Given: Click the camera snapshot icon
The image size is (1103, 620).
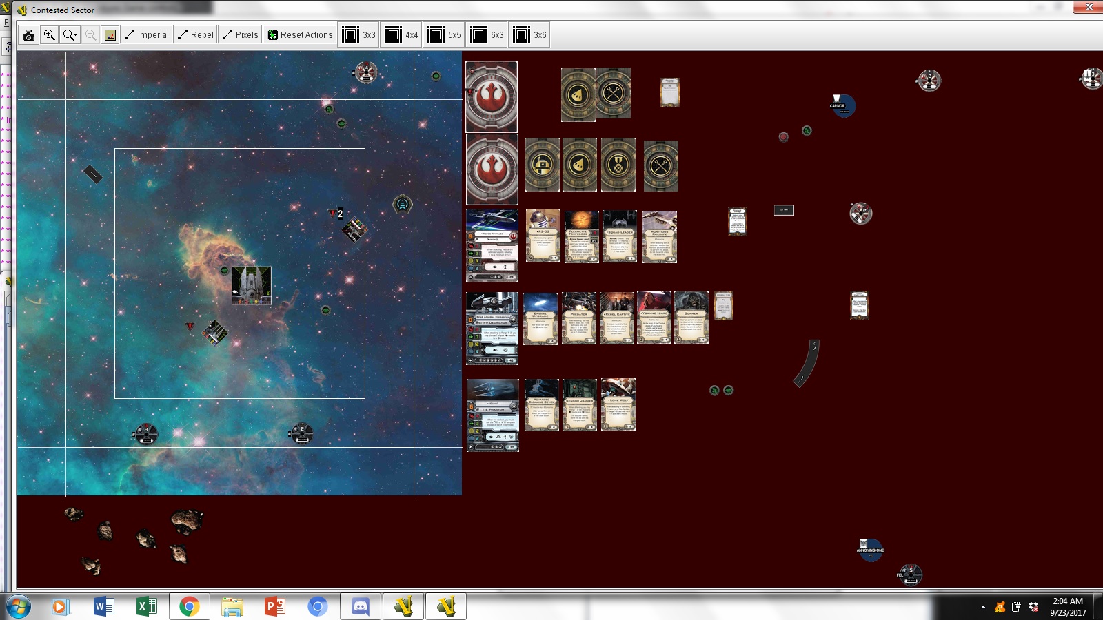Looking at the screenshot, I should coord(29,35).
